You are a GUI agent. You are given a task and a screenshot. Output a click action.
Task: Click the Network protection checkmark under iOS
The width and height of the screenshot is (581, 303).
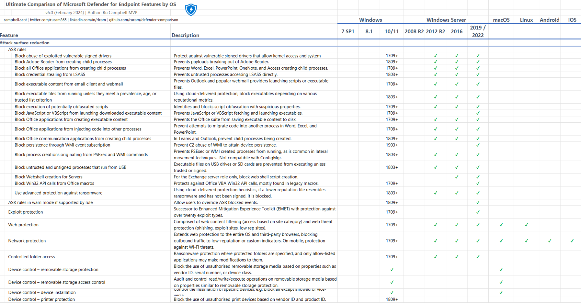pos(572,241)
